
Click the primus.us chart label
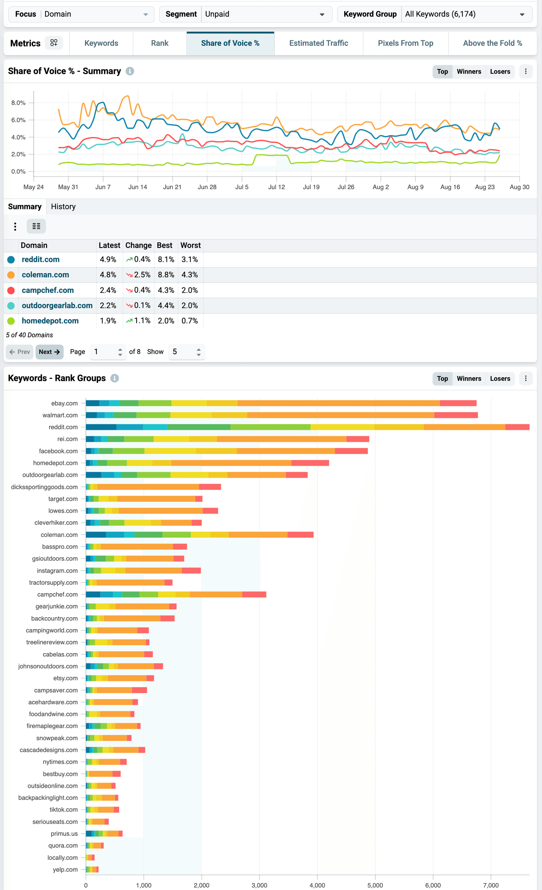coord(64,834)
